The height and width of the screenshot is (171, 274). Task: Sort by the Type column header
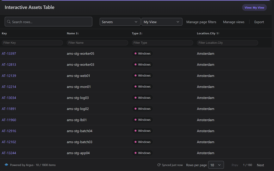[x=137, y=33]
